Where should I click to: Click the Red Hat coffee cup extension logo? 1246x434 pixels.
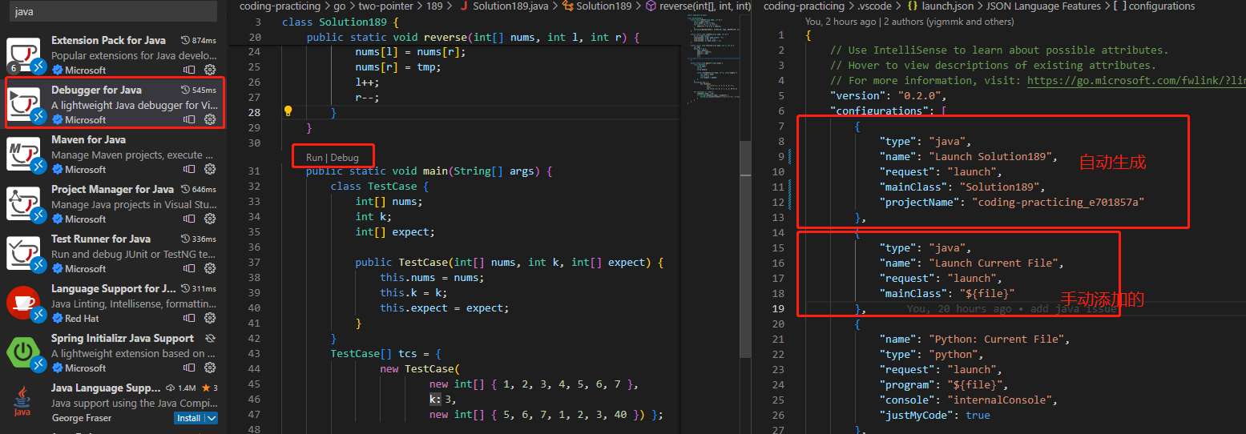pyautogui.click(x=23, y=303)
